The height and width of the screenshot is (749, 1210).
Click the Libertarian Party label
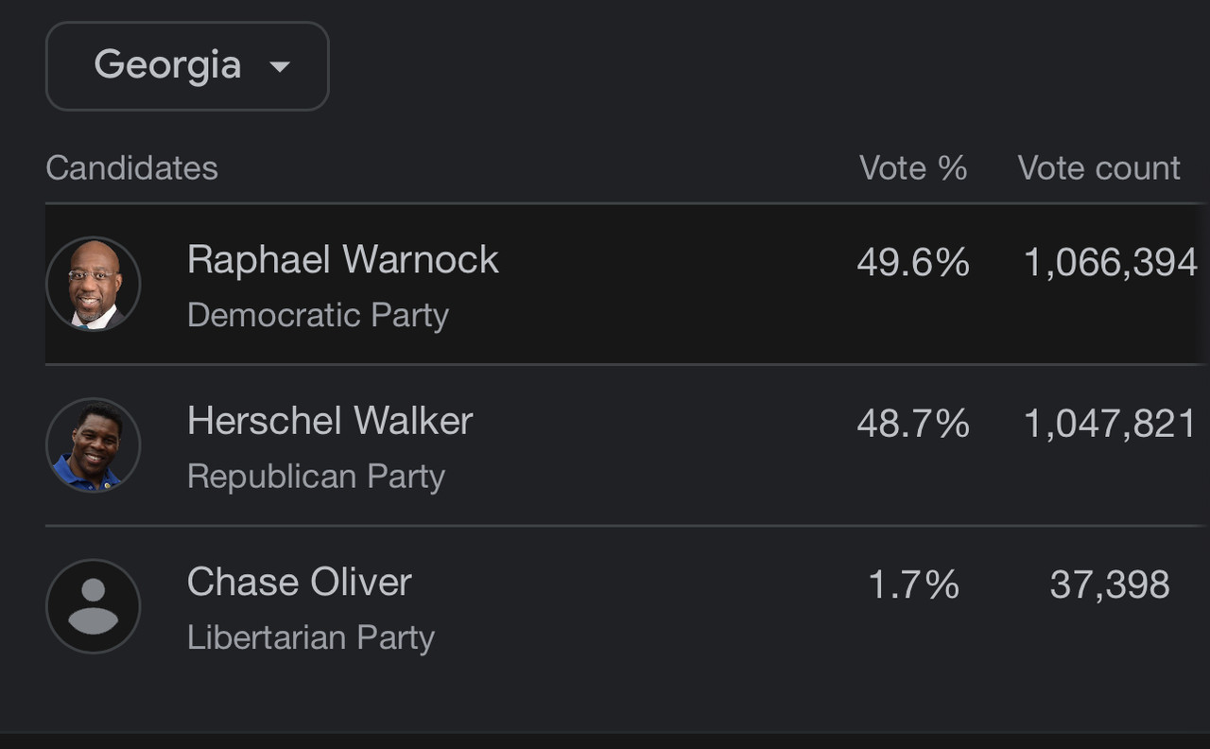[x=311, y=636]
